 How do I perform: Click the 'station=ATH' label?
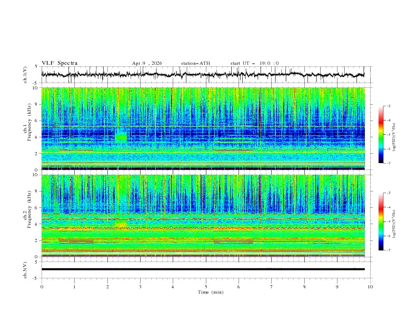pos(195,63)
